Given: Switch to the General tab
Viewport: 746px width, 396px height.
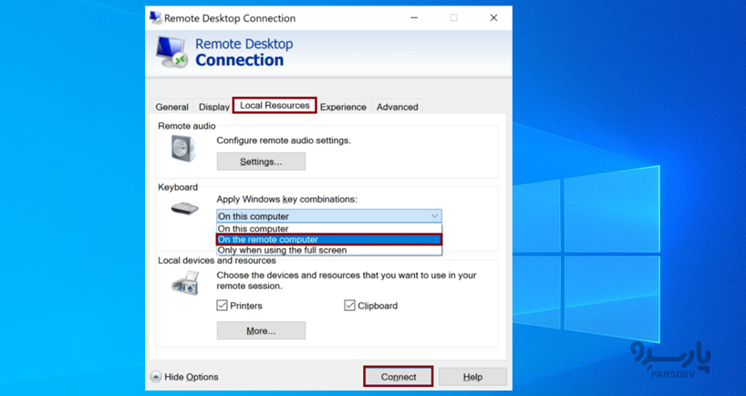Looking at the screenshot, I should tap(171, 107).
